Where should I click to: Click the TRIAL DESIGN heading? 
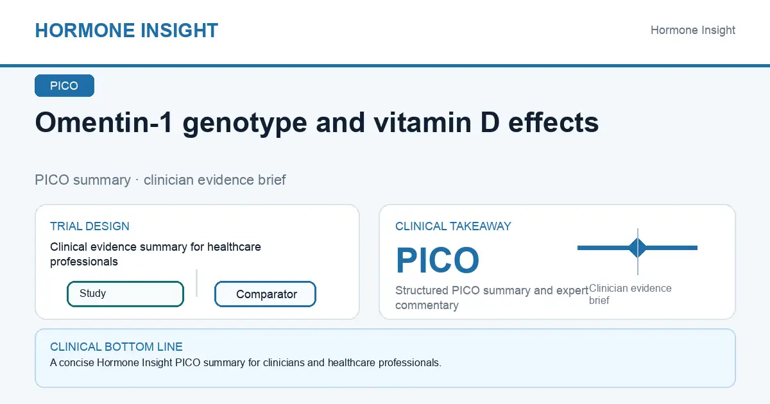[90, 226]
